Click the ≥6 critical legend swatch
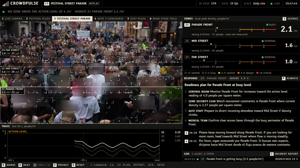The height and width of the screenshot is (168, 300). pyautogui.click(x=257, y=73)
